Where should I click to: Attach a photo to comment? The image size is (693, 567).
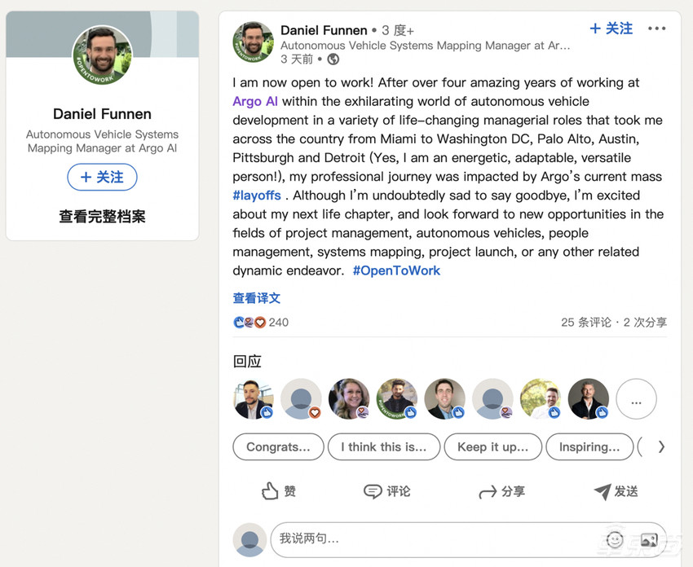click(x=649, y=539)
